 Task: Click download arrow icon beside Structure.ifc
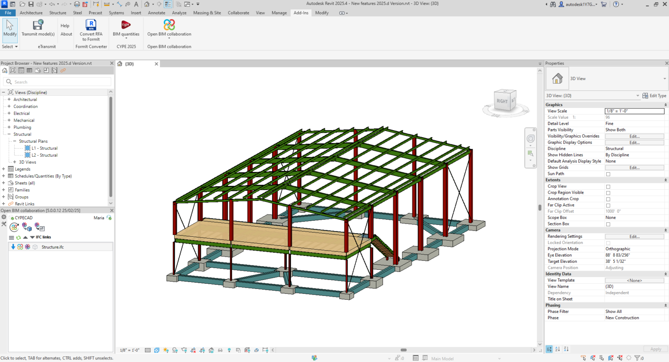(13, 247)
